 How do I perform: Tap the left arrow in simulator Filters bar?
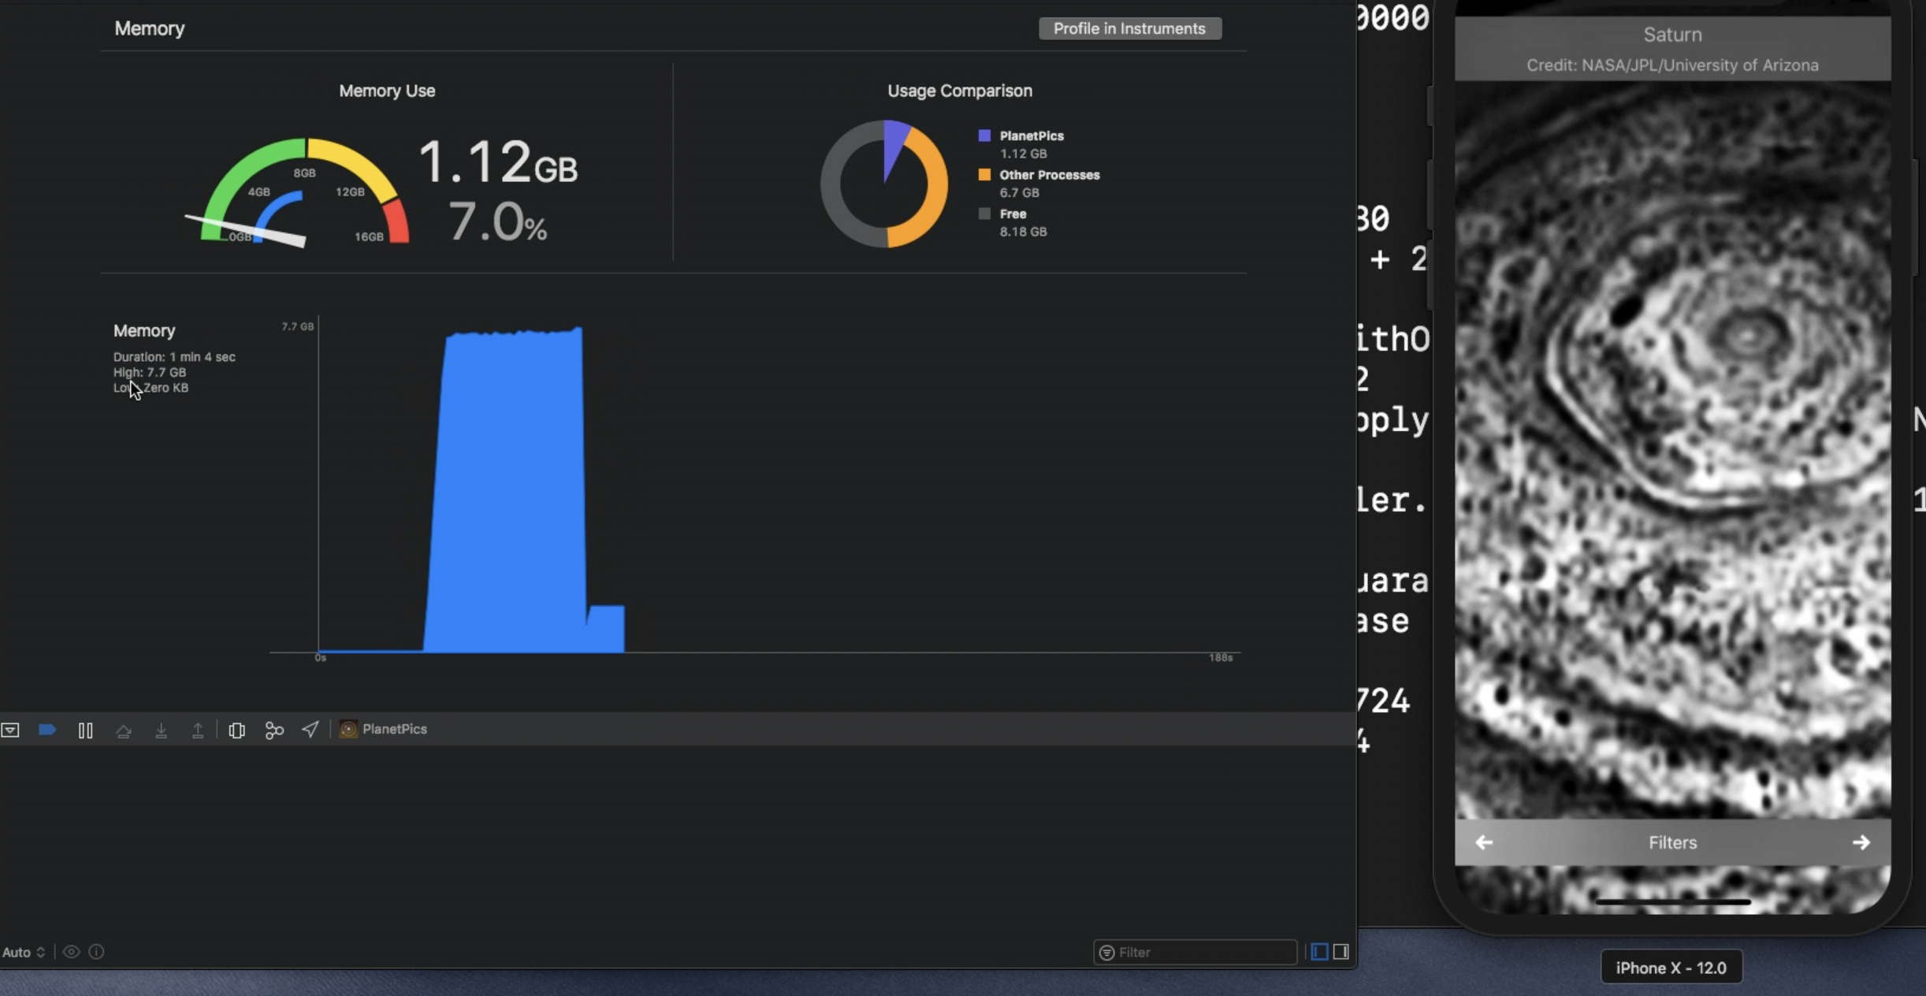click(1484, 842)
